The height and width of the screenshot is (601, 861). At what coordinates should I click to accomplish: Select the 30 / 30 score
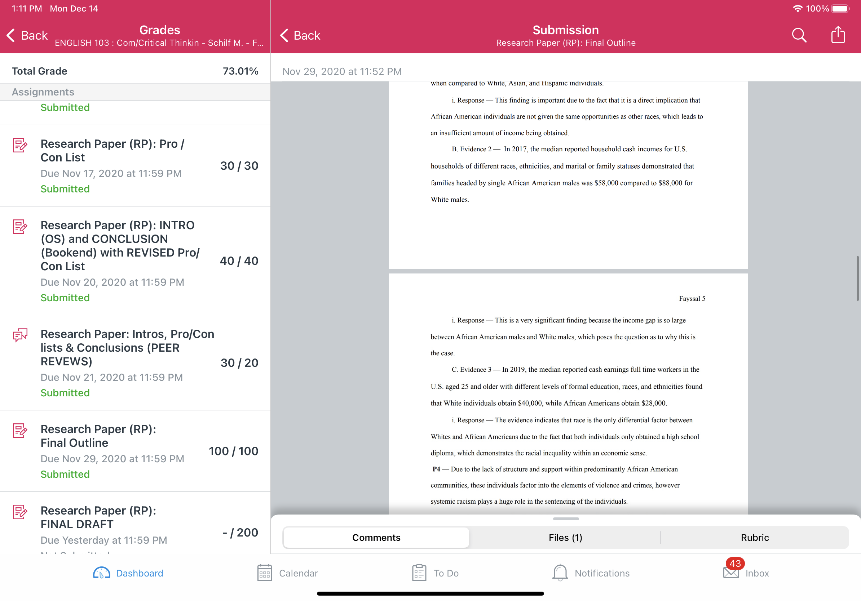click(x=239, y=166)
